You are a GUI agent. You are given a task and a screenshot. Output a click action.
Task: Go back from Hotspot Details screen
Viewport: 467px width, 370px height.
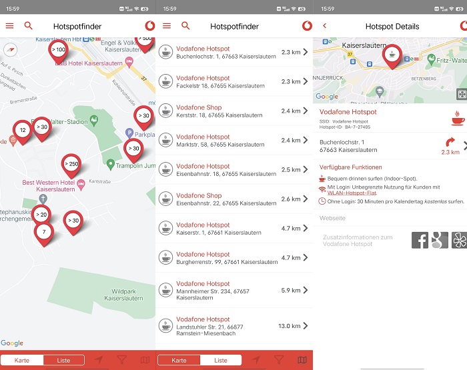click(325, 26)
